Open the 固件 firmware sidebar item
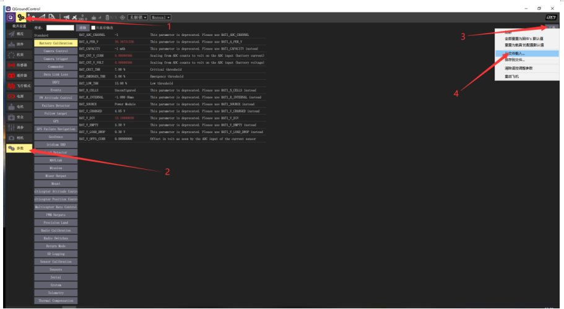The width and height of the screenshot is (564, 309). pyautogui.click(x=19, y=44)
